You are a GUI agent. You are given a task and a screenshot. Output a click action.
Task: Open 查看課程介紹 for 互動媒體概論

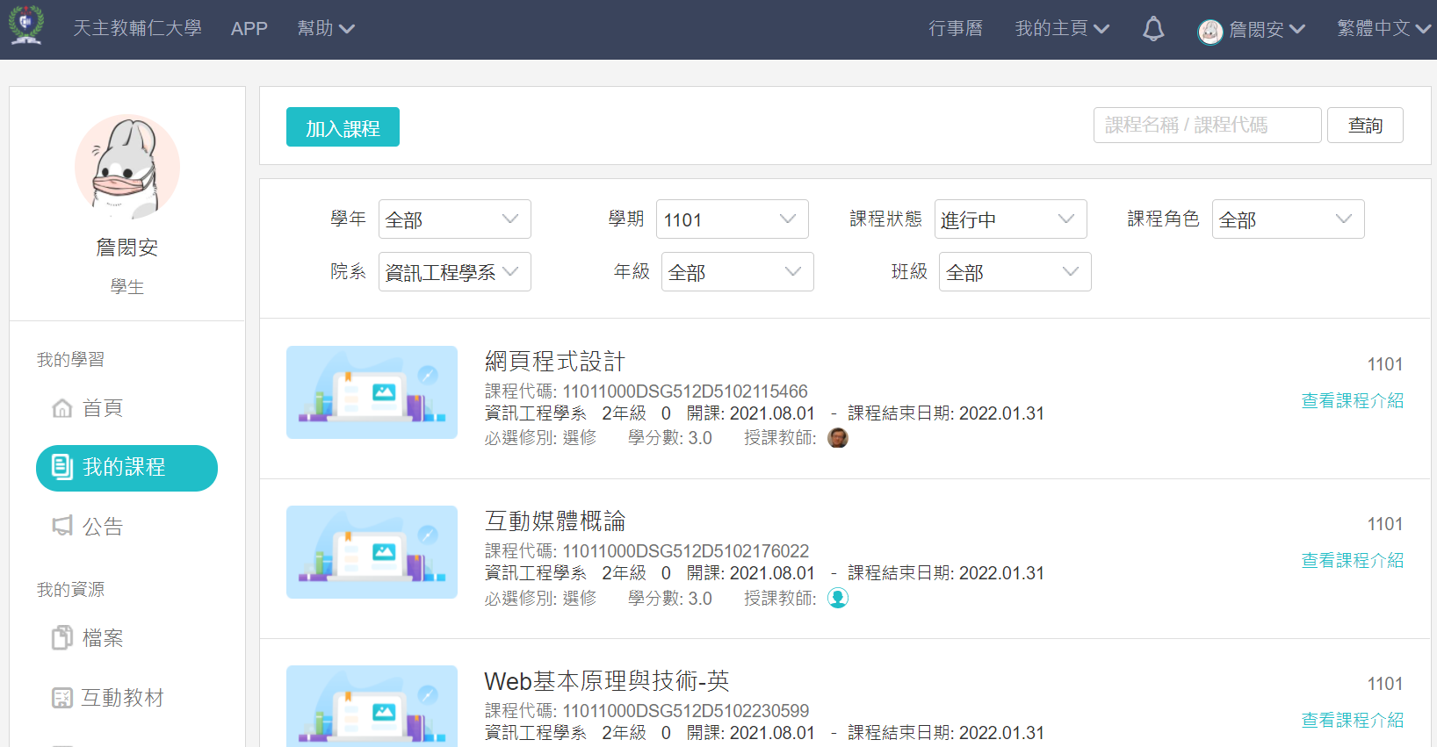pos(1352,561)
